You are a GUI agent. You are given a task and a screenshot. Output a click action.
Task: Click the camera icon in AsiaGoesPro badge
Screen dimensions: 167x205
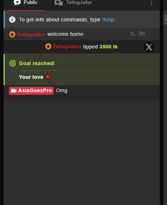tap(14, 91)
